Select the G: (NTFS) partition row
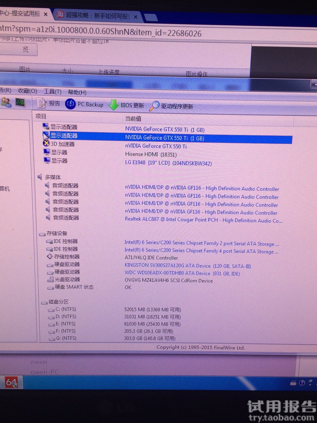317x423 pixels. click(x=62, y=338)
